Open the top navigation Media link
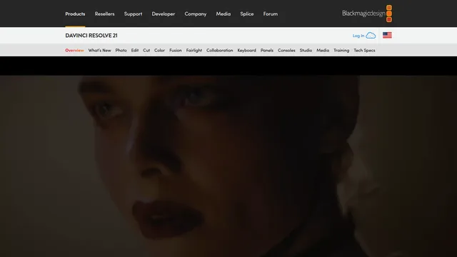 click(x=224, y=14)
